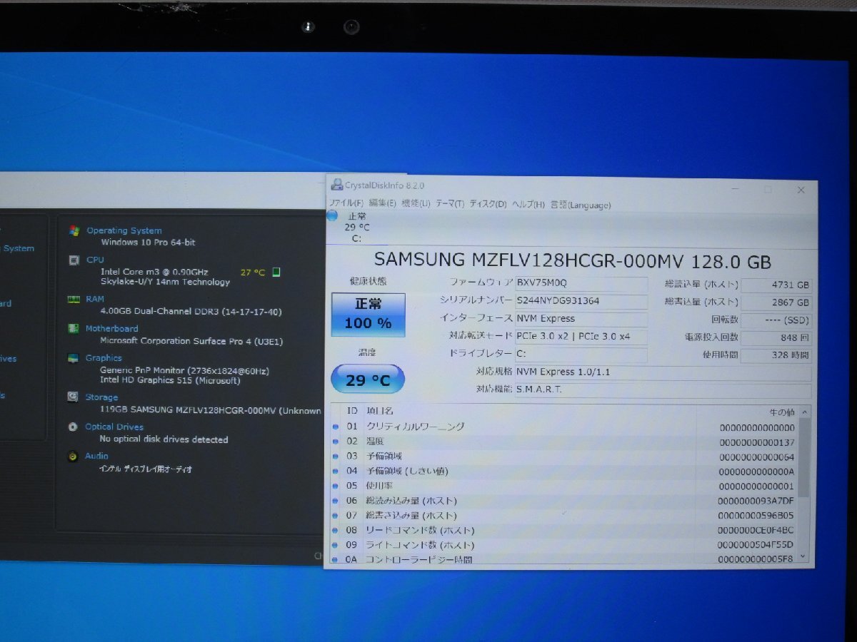
Task: Click the RAM memory stick icon in Speccy
Action: [x=74, y=300]
